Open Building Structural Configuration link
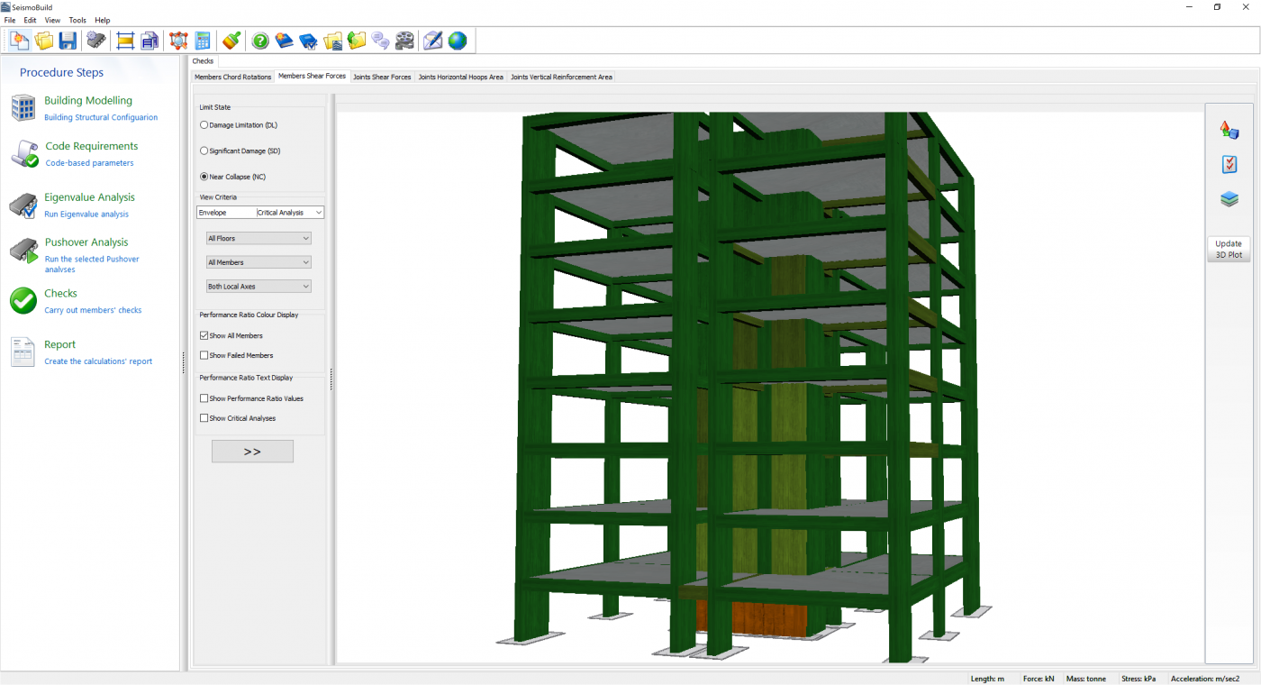 [x=101, y=117]
